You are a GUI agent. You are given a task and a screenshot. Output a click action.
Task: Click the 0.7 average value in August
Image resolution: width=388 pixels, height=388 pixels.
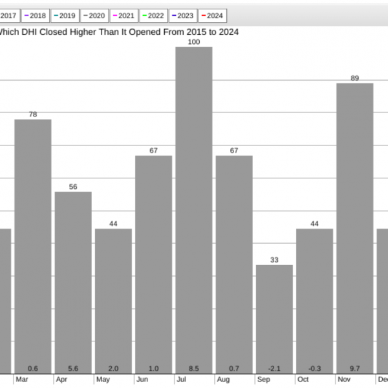pyautogui.click(x=234, y=369)
